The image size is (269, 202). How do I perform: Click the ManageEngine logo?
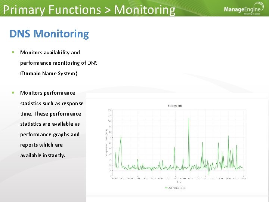(x=244, y=8)
